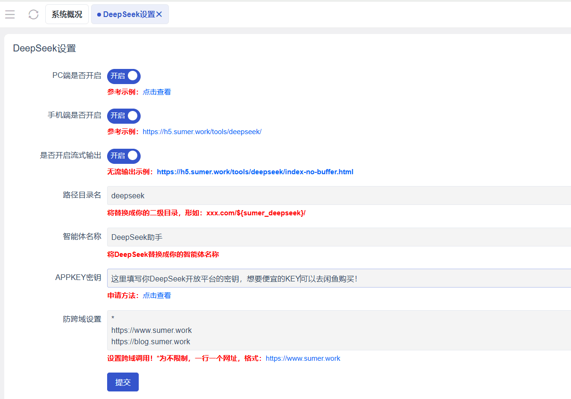Click the 申请方法 red label
Image resolution: width=571 pixels, height=399 pixels.
coord(123,296)
